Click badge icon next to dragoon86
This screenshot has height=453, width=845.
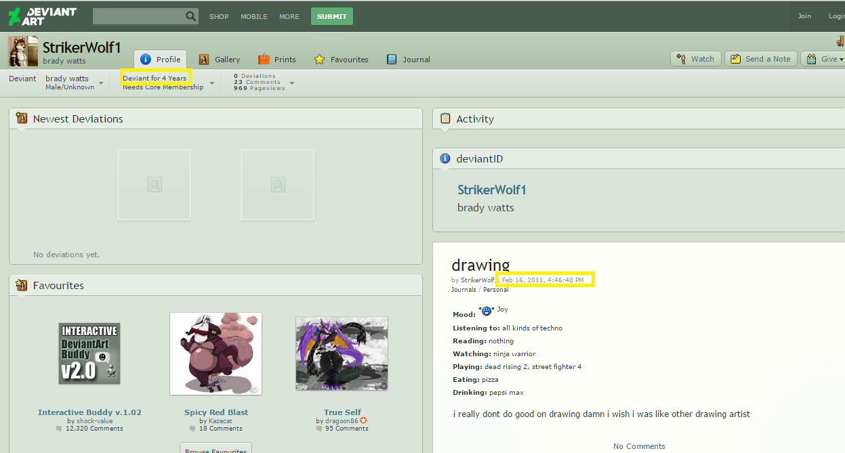(x=363, y=420)
